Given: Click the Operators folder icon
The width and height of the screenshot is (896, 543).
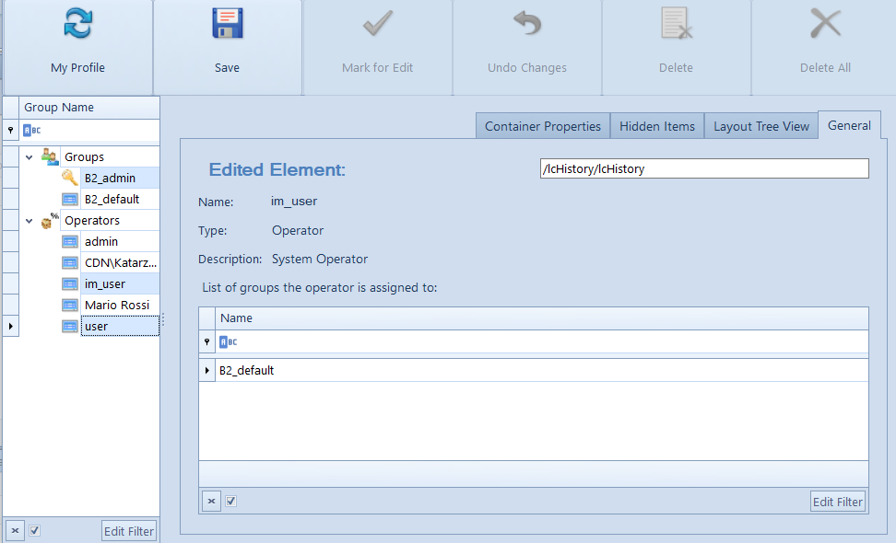Looking at the screenshot, I should pos(50,220).
